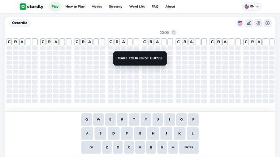Tap the N key
Image resolution: width=280 pixels, height=157 pixels.
[162, 147]
